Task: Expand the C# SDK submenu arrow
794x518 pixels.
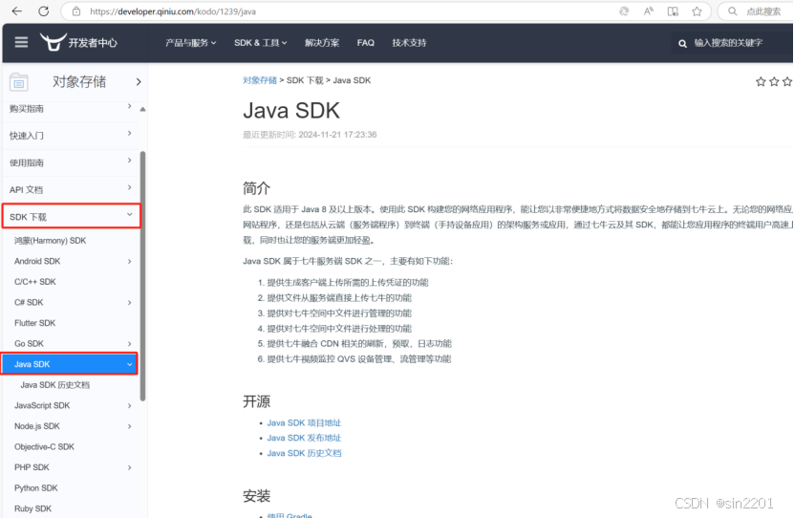Action: (130, 302)
